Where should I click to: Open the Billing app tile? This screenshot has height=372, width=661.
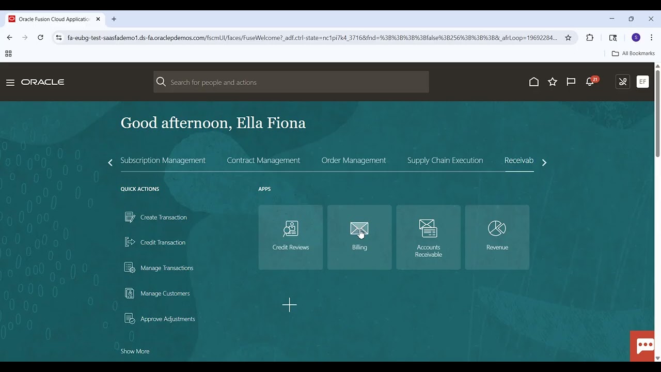[359, 237]
